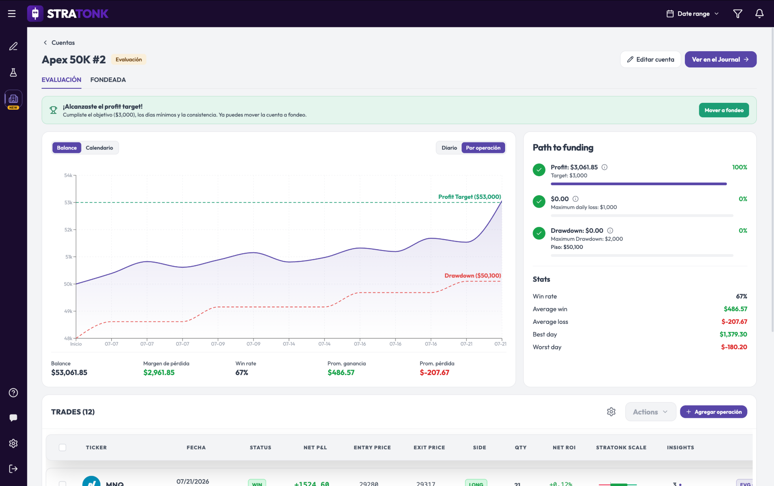The image size is (774, 486).
Task: Toggle chart to Calendario view
Action: 99,148
